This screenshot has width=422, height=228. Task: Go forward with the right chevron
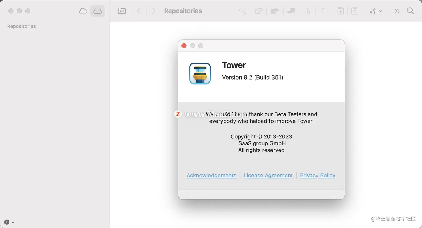154,11
